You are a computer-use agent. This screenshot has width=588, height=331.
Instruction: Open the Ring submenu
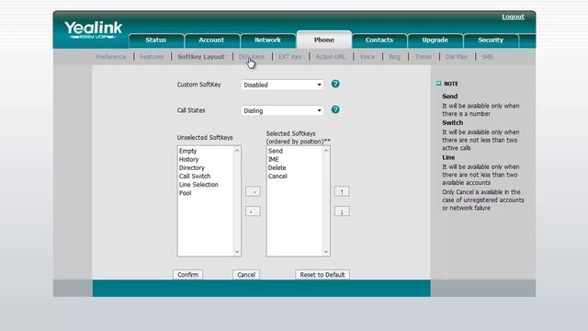coord(394,57)
